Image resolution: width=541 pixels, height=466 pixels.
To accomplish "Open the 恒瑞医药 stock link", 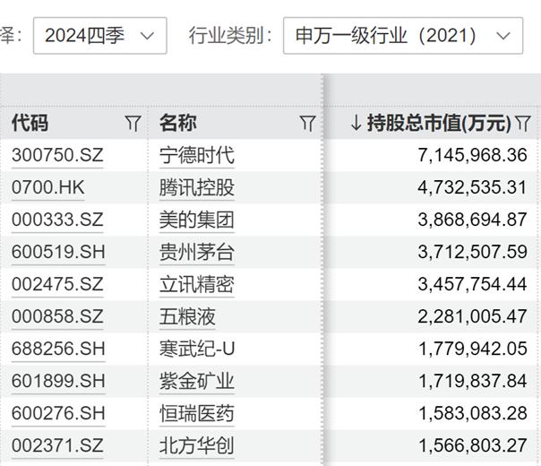I will [x=197, y=413].
